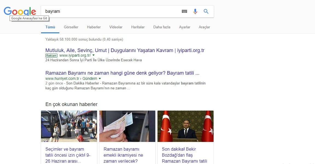315x164 pixels.
Task: Open the Ayarlar settings menu
Action: pyautogui.click(x=185, y=27)
